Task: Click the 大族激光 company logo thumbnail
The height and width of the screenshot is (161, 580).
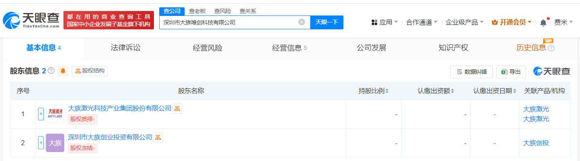Action: (x=55, y=114)
